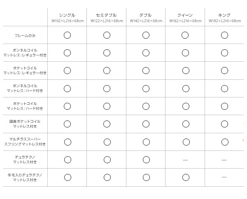This screenshot has height=199, width=247.
Task: Click the dash for 羊毛入りデュラテクノ in キング column
Action: coord(224,177)
